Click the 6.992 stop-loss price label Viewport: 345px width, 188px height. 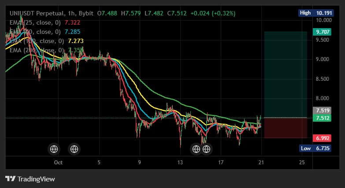click(x=322, y=138)
